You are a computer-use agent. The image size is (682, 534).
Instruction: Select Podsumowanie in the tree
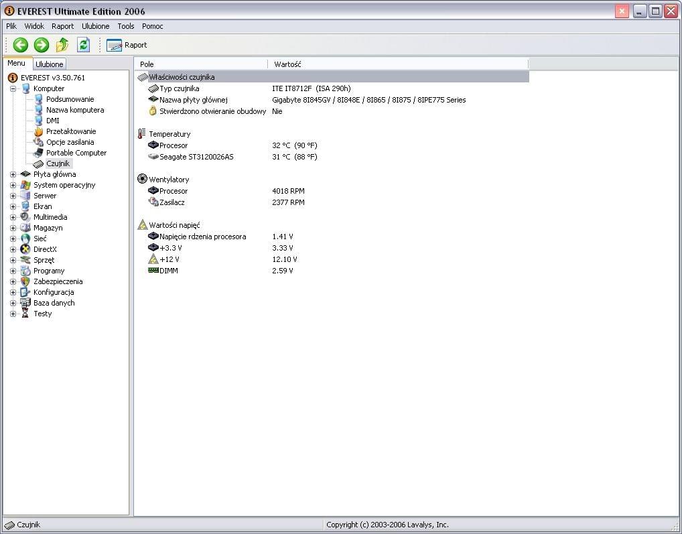70,99
